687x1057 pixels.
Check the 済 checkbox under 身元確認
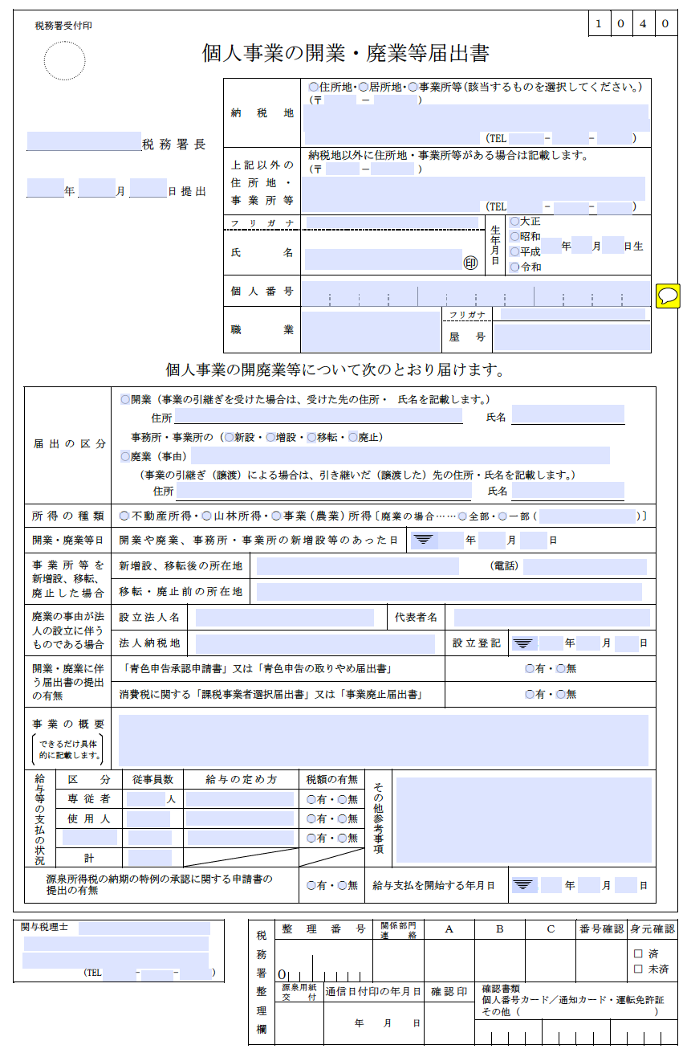638,953
